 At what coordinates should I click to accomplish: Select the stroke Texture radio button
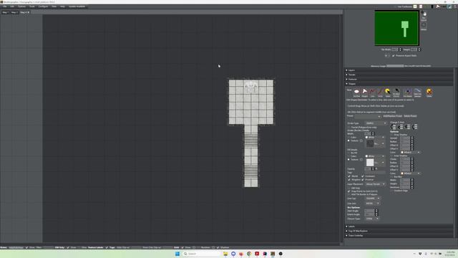point(349,140)
